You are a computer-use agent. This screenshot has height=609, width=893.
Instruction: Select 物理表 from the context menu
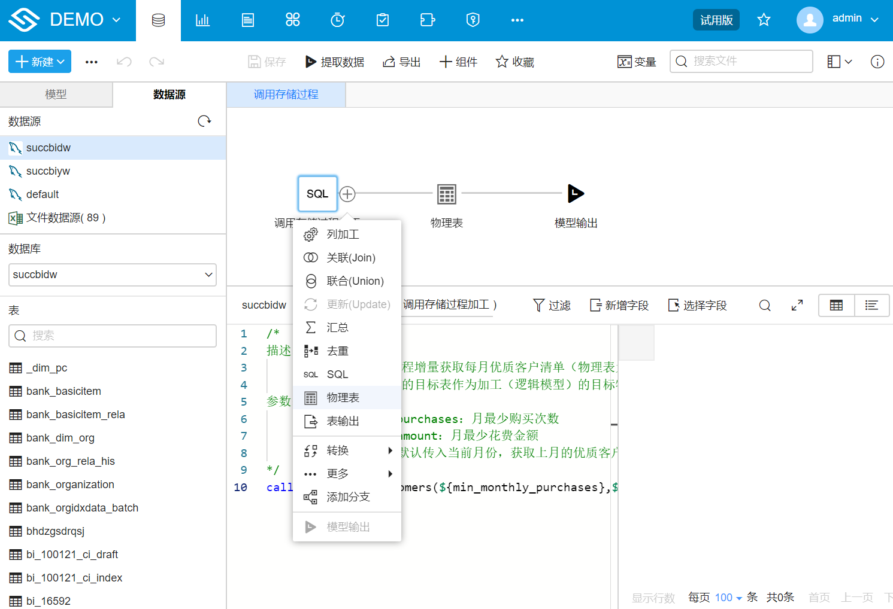pos(343,398)
